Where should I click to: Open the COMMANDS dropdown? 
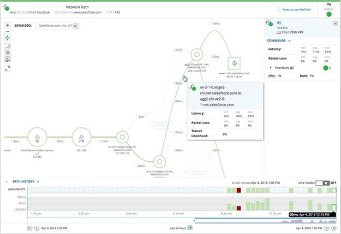coord(279,41)
